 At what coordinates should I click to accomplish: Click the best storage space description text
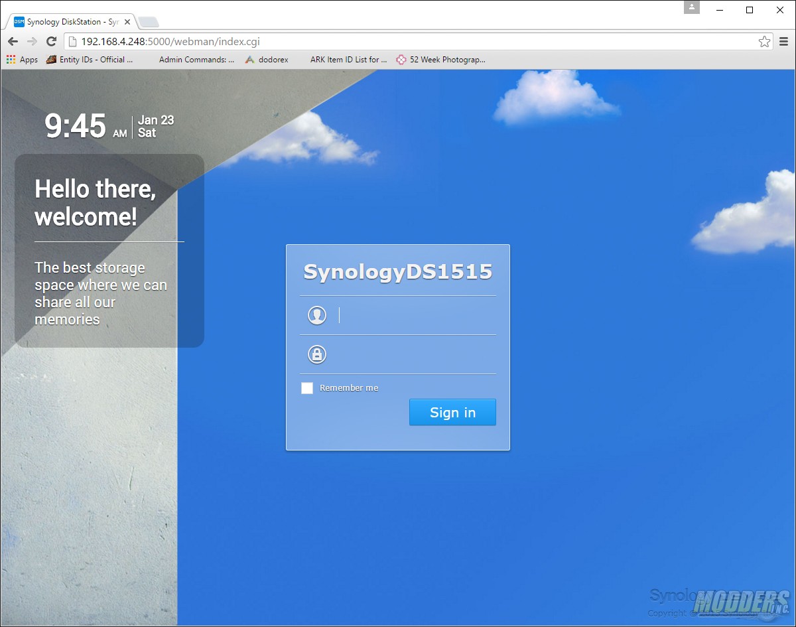(101, 293)
